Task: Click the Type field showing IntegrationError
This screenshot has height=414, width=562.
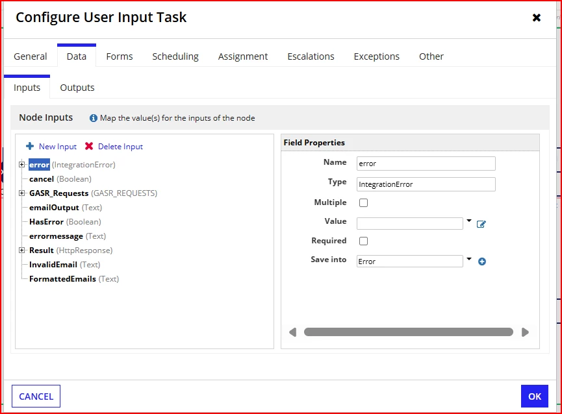Action: click(x=426, y=184)
